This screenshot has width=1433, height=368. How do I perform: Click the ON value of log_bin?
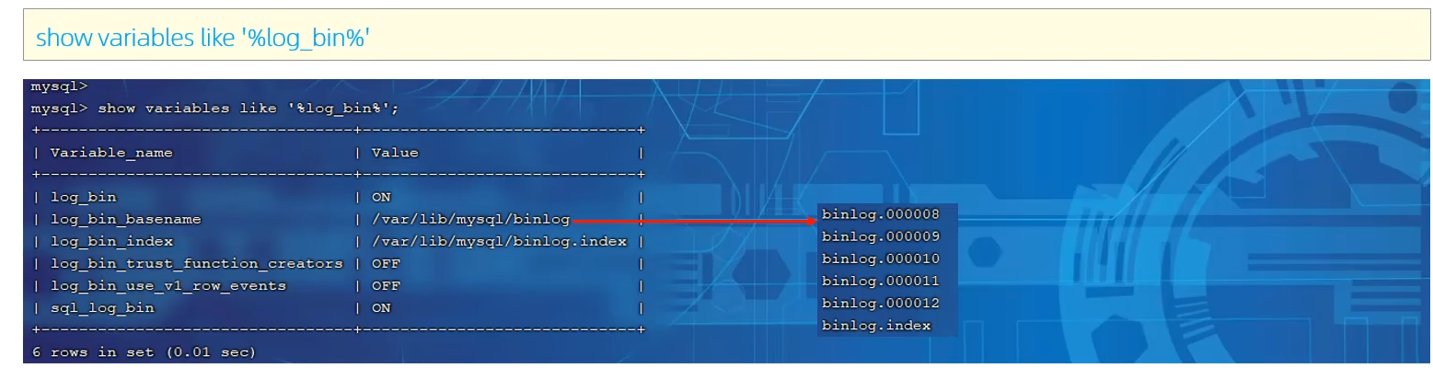[381, 197]
